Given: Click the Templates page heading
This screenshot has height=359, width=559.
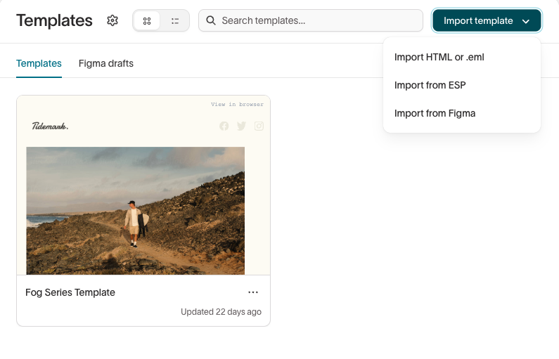Looking at the screenshot, I should [x=54, y=20].
